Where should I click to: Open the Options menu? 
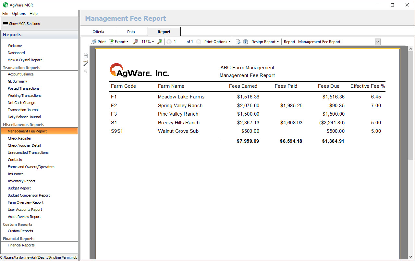pyautogui.click(x=19, y=14)
